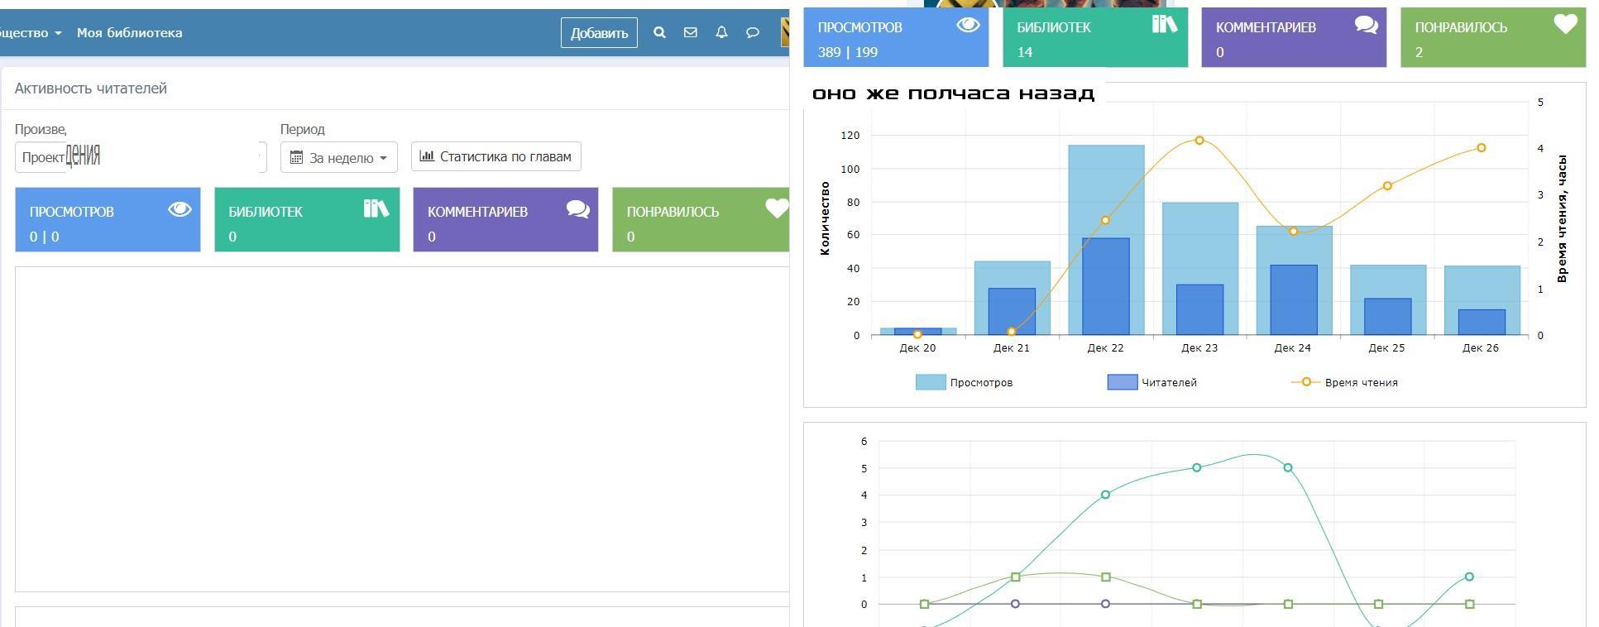Click the Читателей legend color swatch
This screenshot has width=1599, height=627.
pos(1123,382)
